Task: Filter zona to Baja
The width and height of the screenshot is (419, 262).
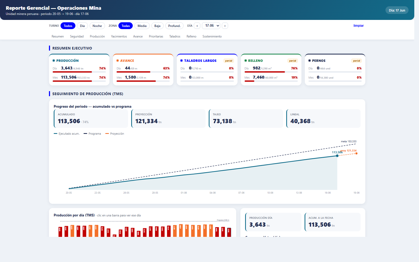Action: click(x=157, y=26)
